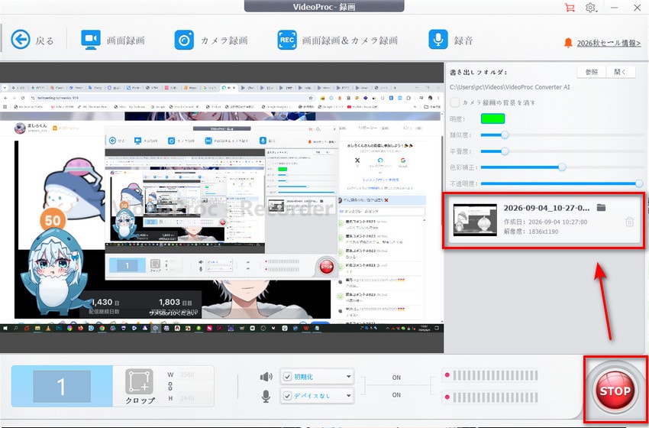Open the recorded video thumbnail 2026-09-04
The height and width of the screenshot is (428, 649).
(475, 220)
